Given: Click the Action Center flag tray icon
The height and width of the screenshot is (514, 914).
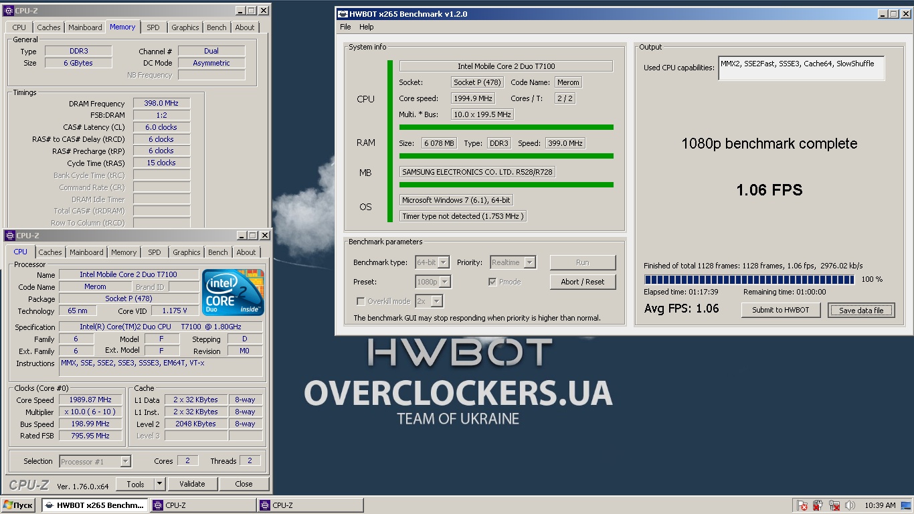Looking at the screenshot, I should pyautogui.click(x=802, y=505).
